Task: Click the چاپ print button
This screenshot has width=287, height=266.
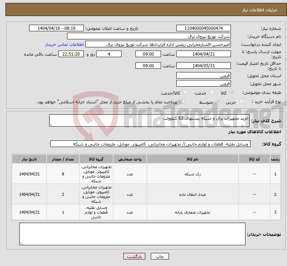Action: click(x=160, y=256)
